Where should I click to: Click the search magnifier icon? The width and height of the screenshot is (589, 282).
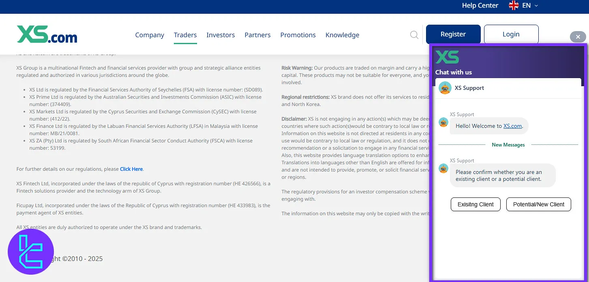click(x=414, y=35)
